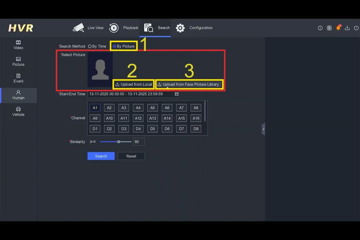The image size is (360, 240).
Task: Click the Search button
Action: point(101,156)
